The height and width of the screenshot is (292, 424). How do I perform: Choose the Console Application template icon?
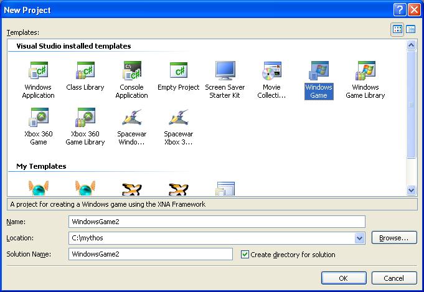pyautogui.click(x=132, y=70)
